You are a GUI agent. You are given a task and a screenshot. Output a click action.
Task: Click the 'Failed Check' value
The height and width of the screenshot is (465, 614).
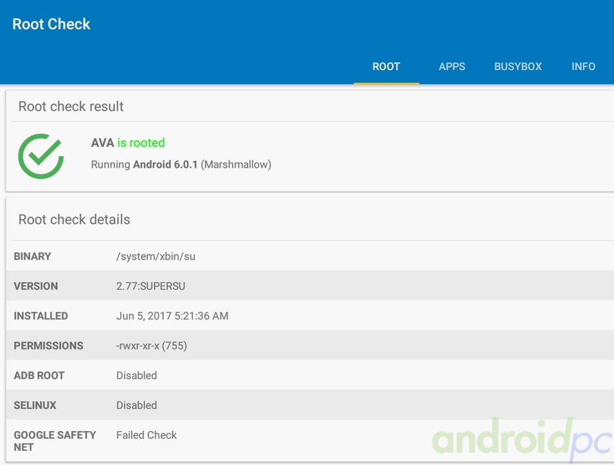click(147, 435)
